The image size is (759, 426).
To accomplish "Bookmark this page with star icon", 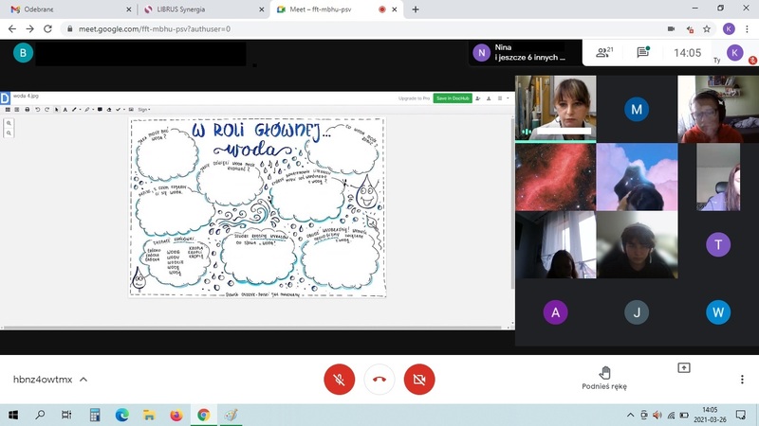I will click(x=707, y=29).
